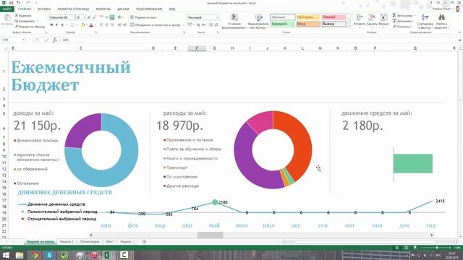Screen dimensions: 463x260
Task: Click the fill color bucket icon
Action: (x=83, y=25)
